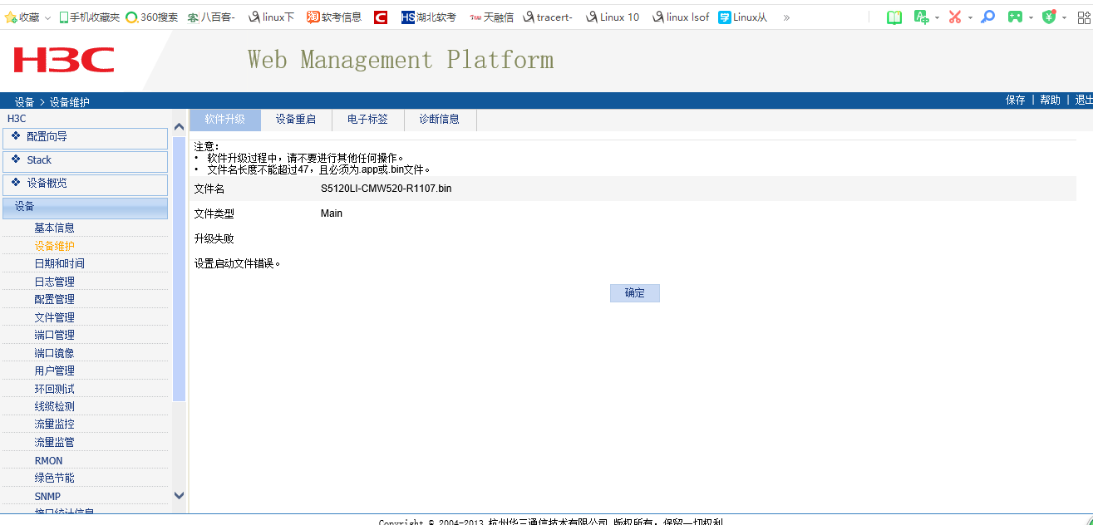Screen dimensions: 1093x525
Task: Collapse the 设备 menu section
Action: (x=86, y=207)
